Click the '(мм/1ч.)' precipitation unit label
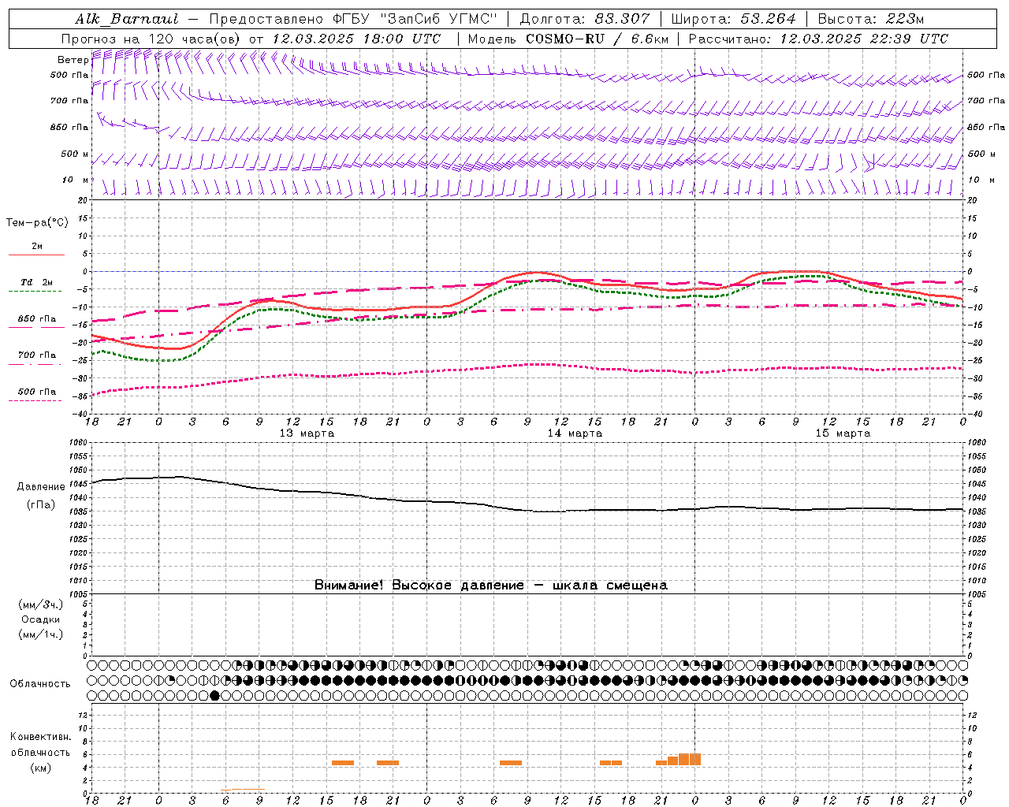 pos(40,634)
